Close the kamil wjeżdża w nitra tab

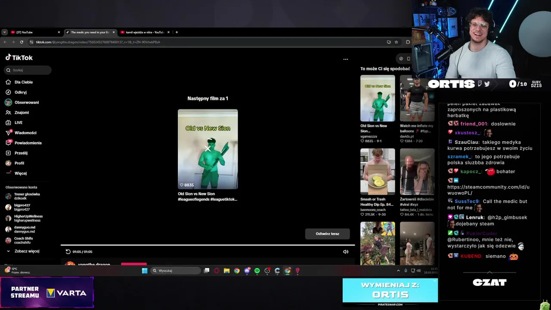(168, 32)
